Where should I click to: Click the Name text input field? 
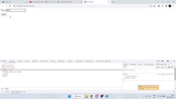coord(16,10)
